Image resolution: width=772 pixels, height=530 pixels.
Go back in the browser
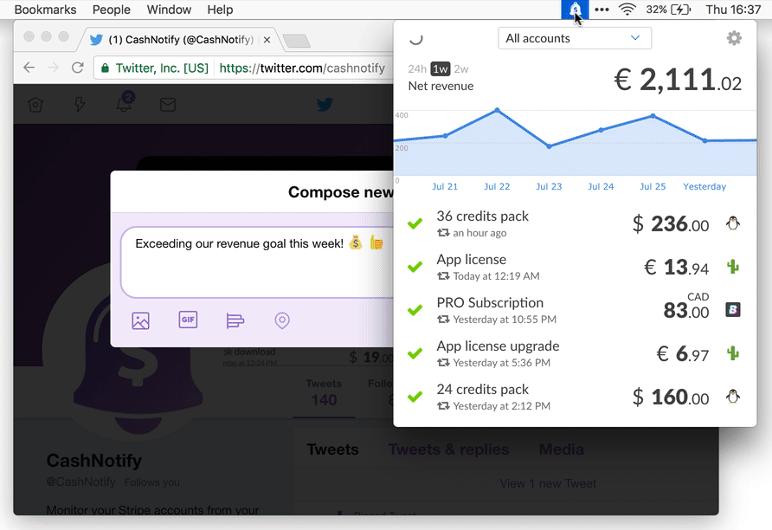click(29, 68)
